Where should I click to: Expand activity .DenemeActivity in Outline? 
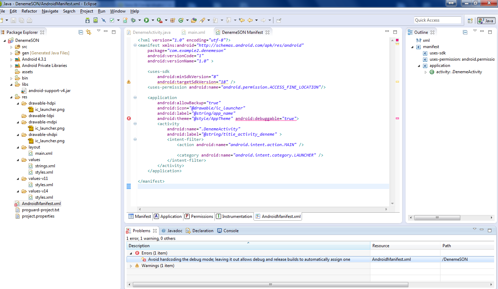pos(425,72)
